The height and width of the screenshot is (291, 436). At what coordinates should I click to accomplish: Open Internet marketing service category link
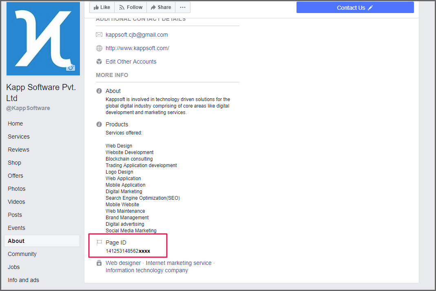click(x=179, y=263)
